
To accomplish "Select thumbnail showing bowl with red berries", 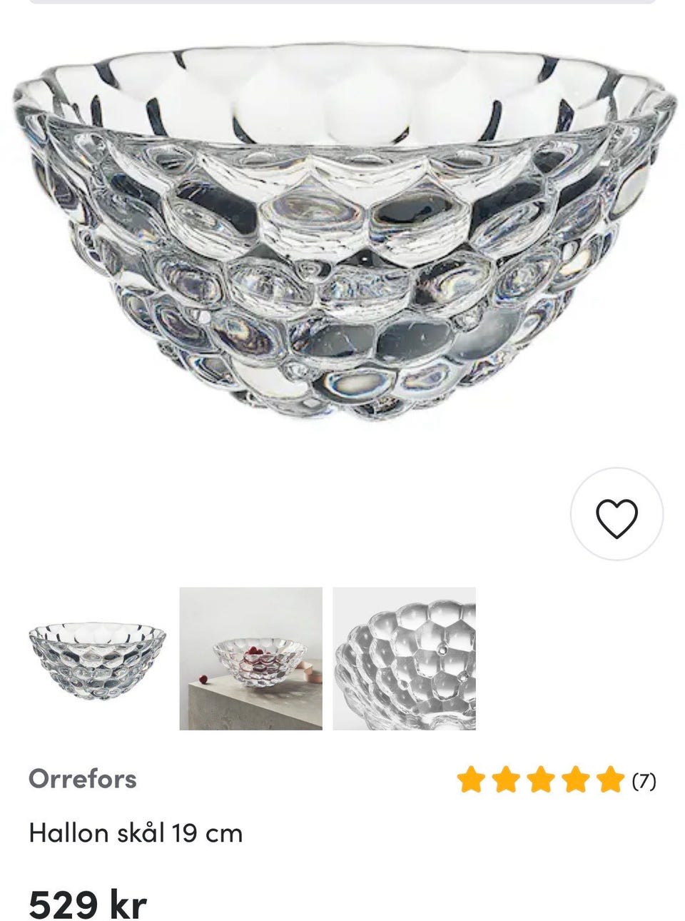I will (x=250, y=658).
